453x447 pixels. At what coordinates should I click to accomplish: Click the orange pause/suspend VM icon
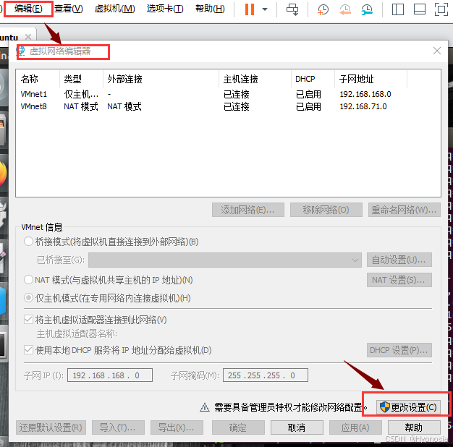tap(250, 9)
